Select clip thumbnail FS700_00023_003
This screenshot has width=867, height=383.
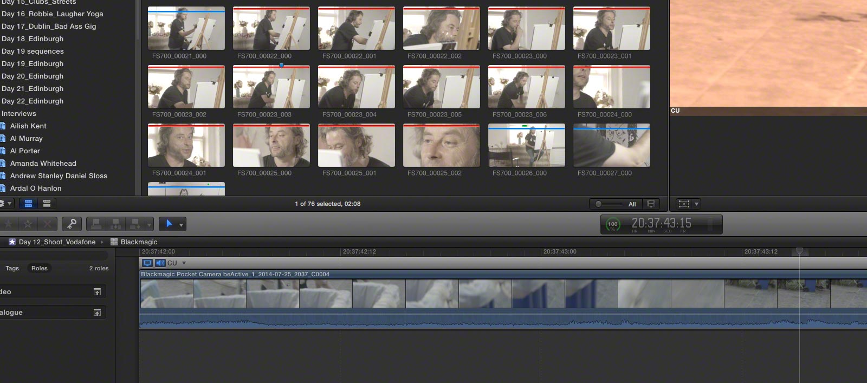[271, 87]
